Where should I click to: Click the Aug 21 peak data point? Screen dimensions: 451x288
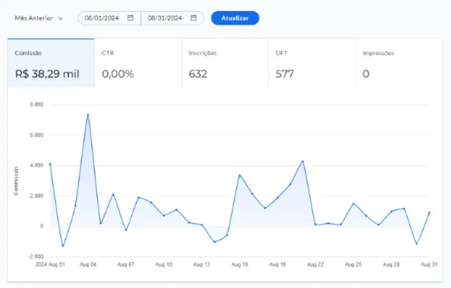[303, 161]
